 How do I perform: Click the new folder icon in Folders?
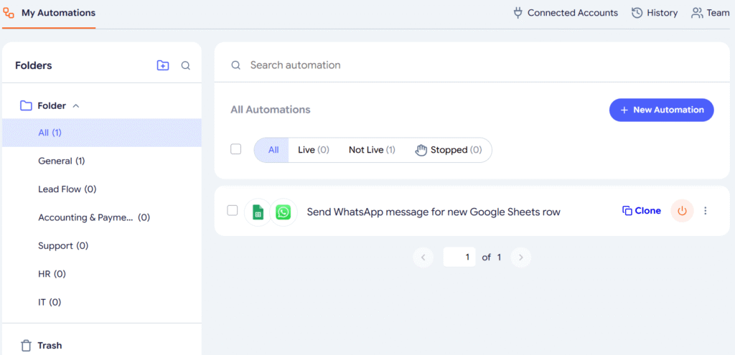click(163, 65)
